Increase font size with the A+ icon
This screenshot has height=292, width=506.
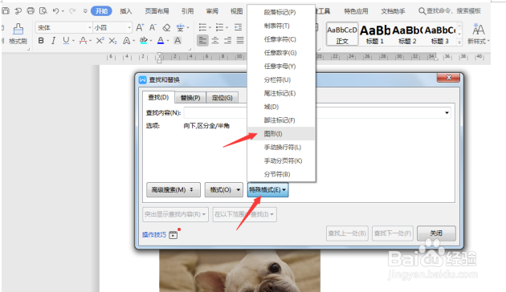pos(140,28)
